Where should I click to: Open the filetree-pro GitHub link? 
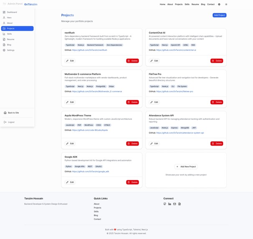[x=175, y=91]
